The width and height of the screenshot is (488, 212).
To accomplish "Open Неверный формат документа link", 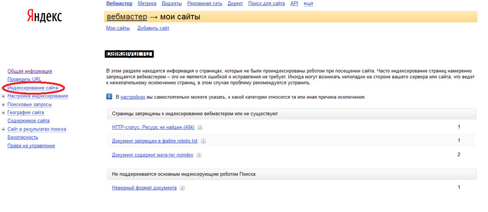I will [144, 188].
